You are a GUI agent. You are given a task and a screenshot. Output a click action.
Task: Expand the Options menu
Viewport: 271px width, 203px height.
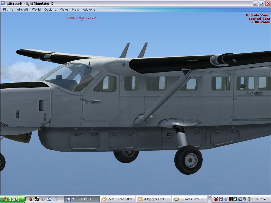50,10
